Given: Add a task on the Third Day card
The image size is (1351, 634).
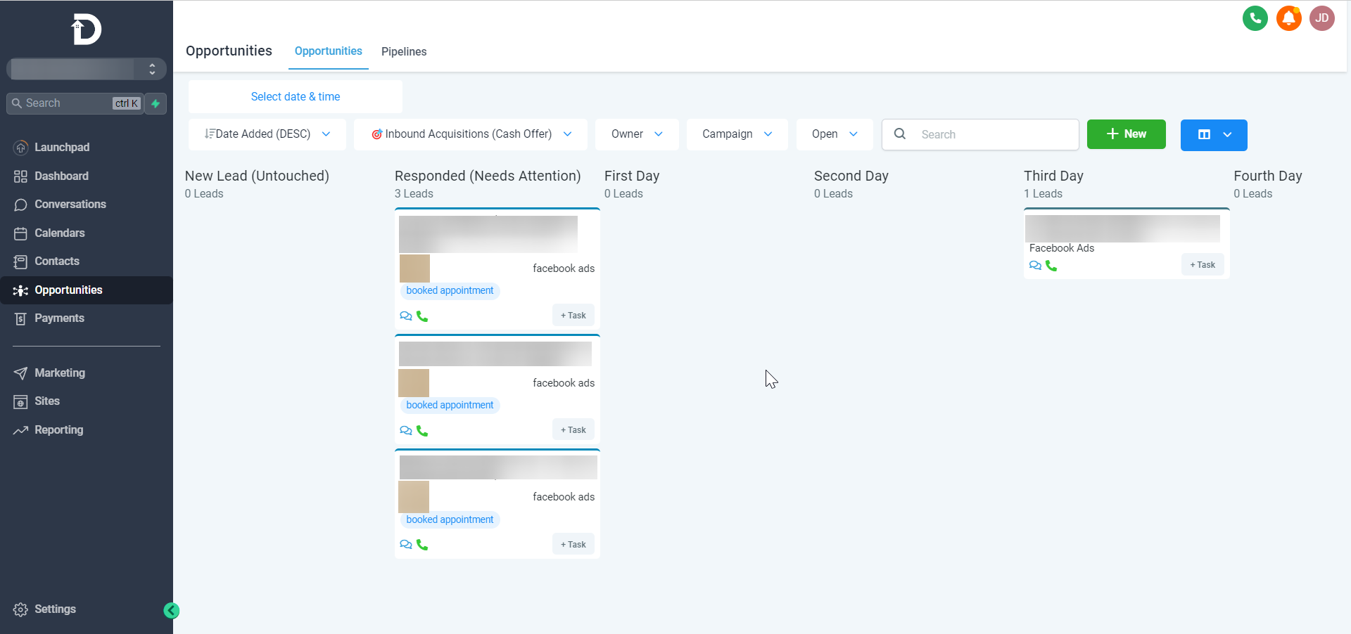Looking at the screenshot, I should (1203, 265).
